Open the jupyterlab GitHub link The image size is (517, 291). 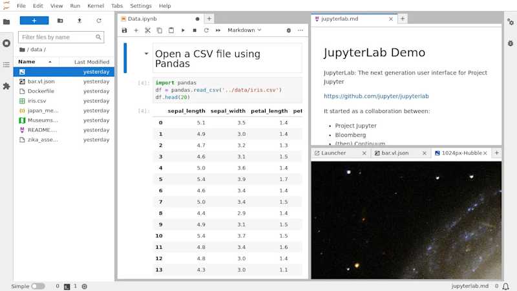376,96
